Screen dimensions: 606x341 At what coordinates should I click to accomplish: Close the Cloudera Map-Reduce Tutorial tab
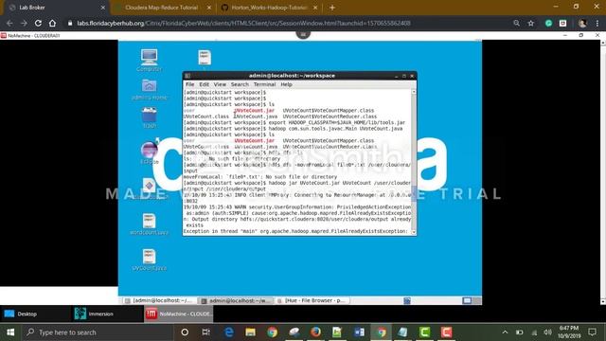(209, 8)
